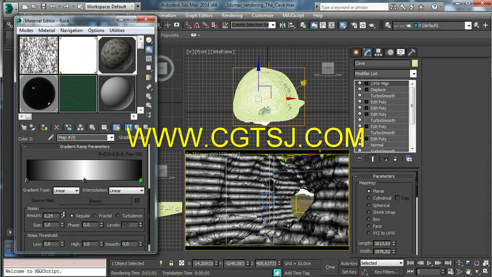Click the Align tool icon
The width and height of the screenshot is (492, 277).
[x=292, y=25]
